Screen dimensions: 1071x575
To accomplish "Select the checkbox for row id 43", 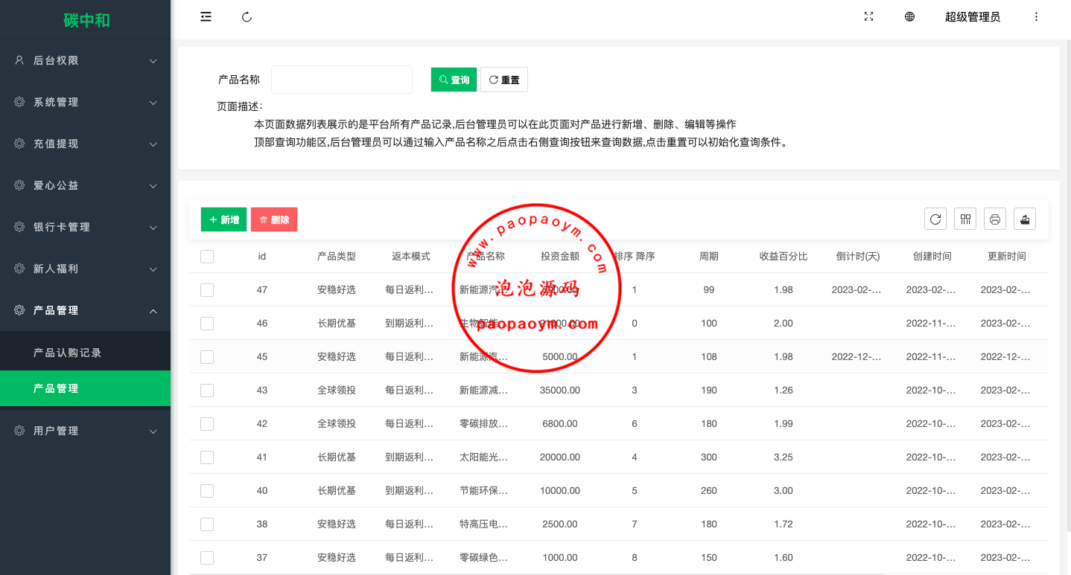I will [x=207, y=391].
